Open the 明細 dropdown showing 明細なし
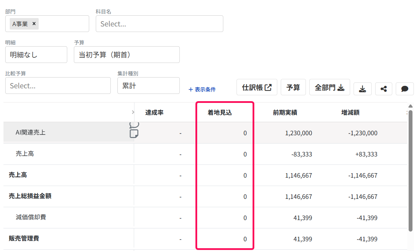This screenshot has height=251, width=417. pyautogui.click(x=36, y=55)
